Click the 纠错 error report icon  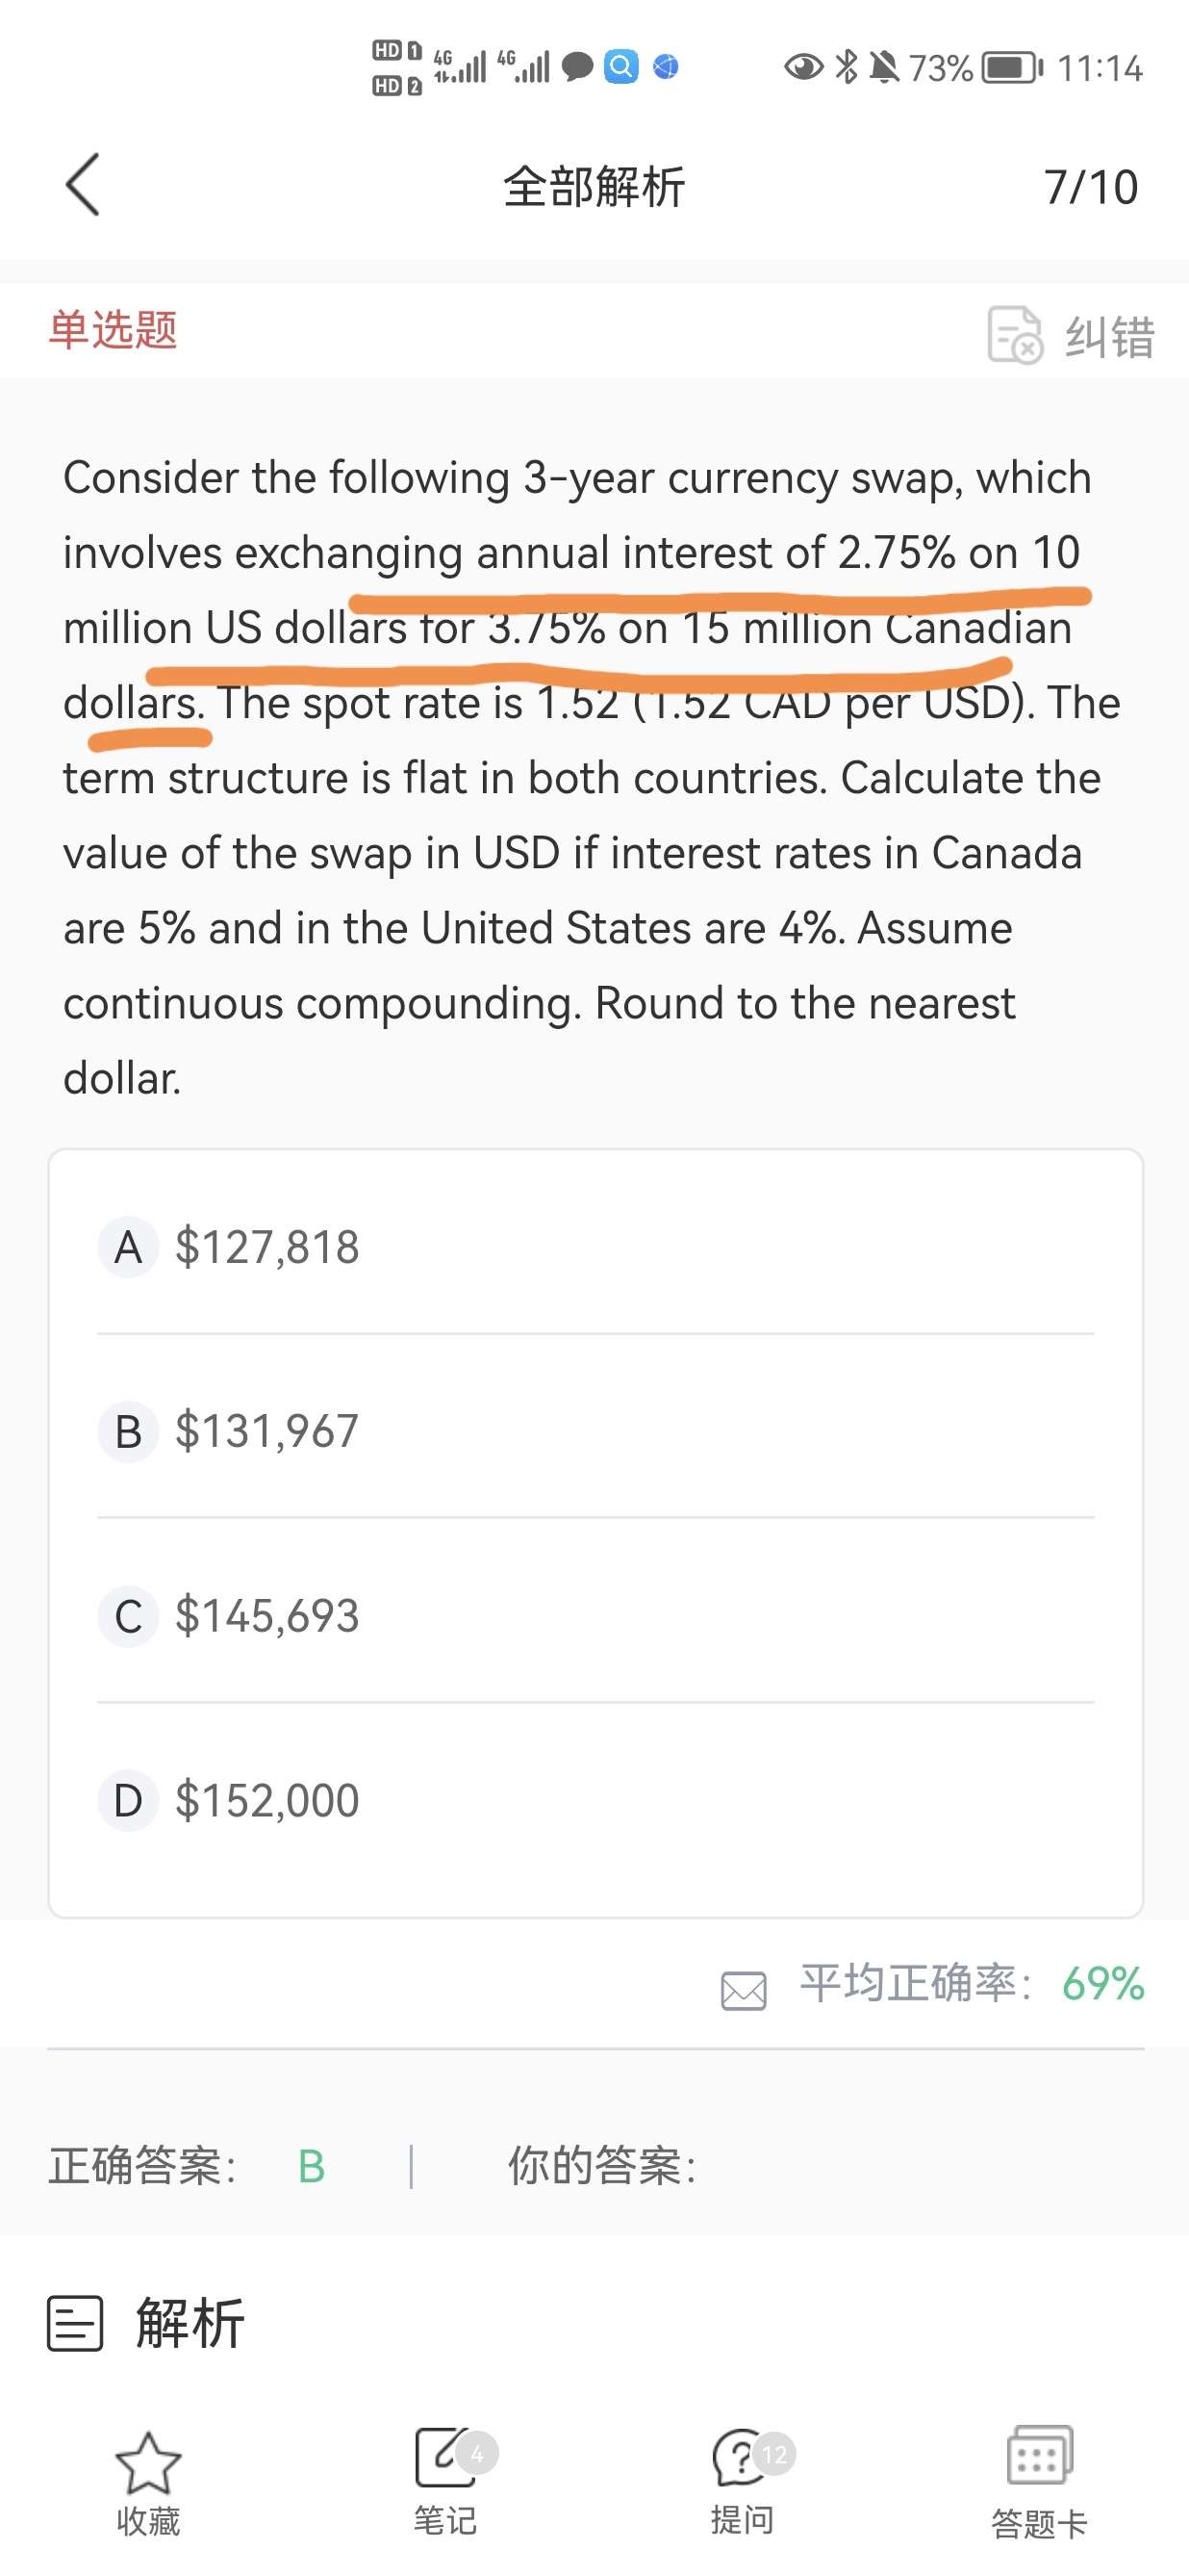click(1014, 334)
